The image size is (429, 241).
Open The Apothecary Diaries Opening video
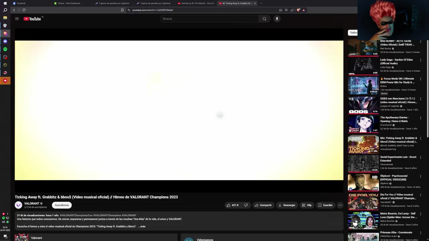pos(363,124)
